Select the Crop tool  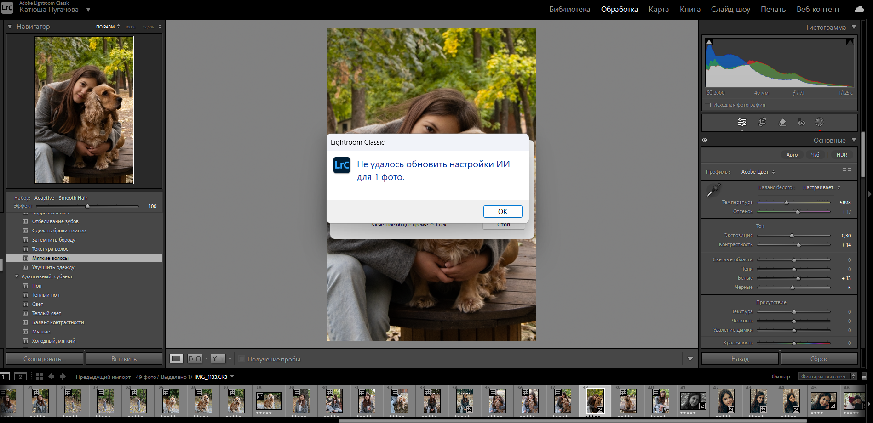point(762,122)
